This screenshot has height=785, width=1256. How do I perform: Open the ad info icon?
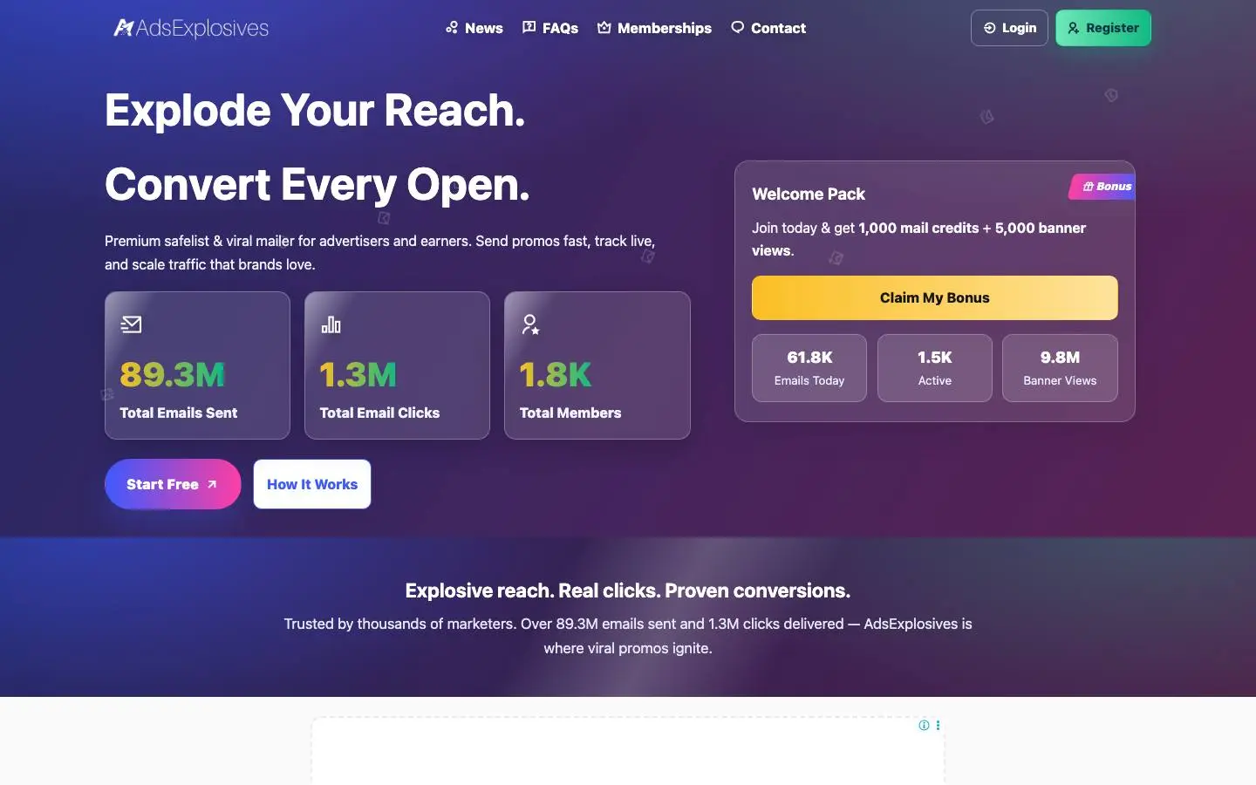924,725
